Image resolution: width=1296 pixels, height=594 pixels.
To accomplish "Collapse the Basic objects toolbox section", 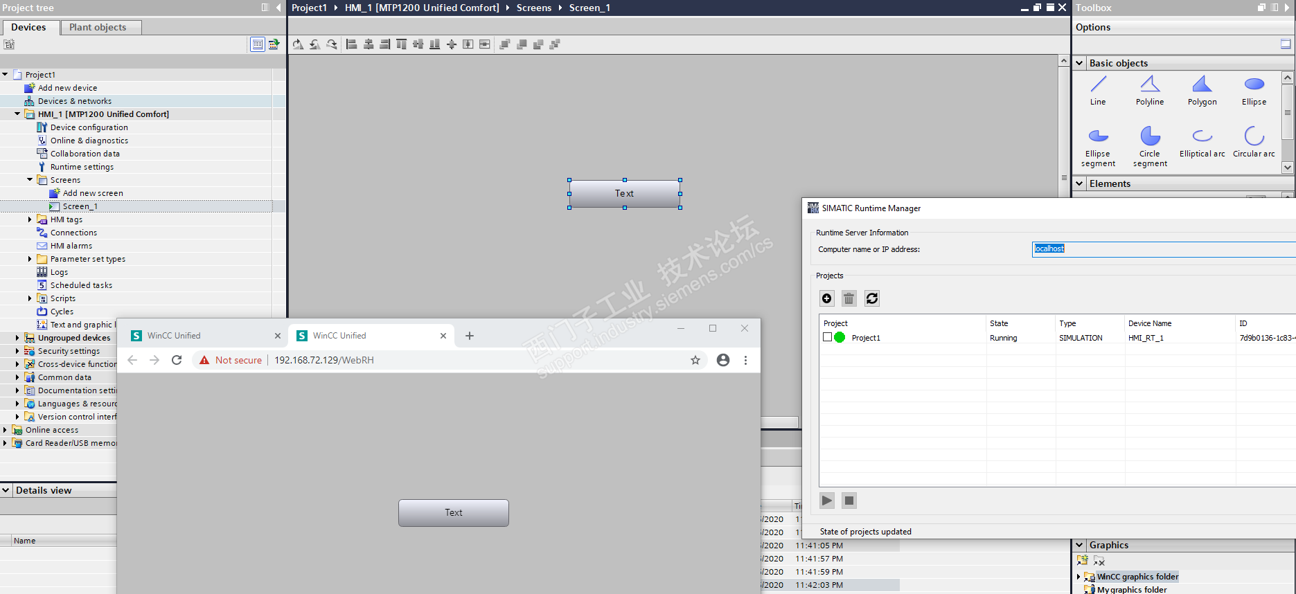I will [x=1079, y=63].
